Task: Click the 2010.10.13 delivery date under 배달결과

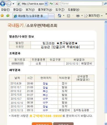Action: point(72,64)
